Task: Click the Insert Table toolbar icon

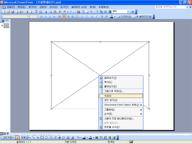Action: point(83,12)
